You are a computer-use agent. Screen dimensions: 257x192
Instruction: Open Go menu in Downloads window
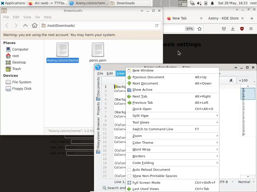point(38,17)
